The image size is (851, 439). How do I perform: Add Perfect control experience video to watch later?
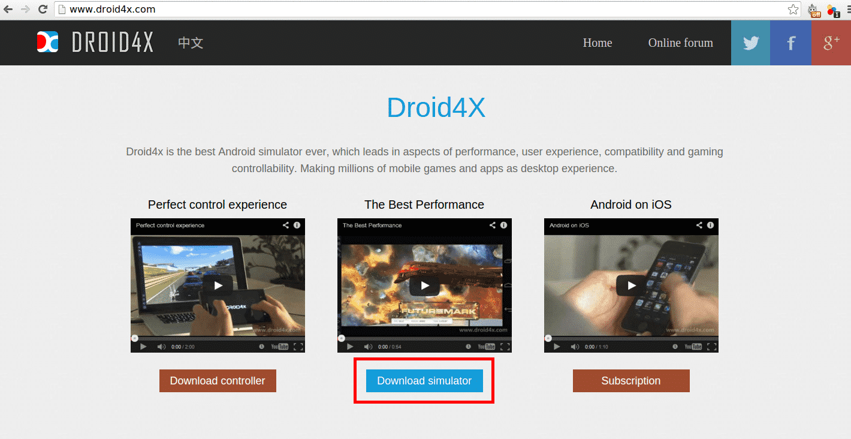pyautogui.click(x=262, y=347)
